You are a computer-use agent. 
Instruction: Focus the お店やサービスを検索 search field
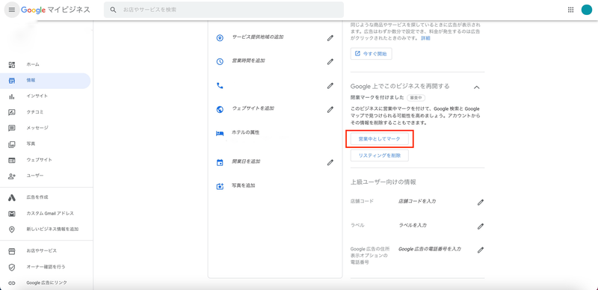pos(224,10)
